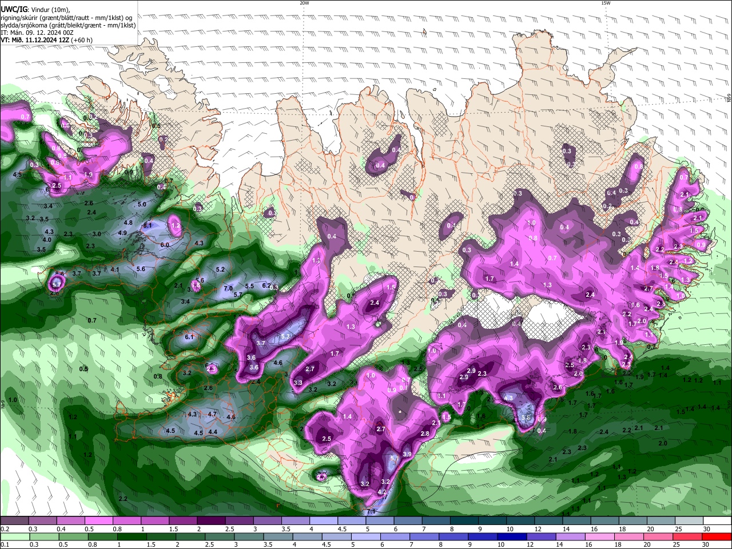Click darkest green lower legend swatch between 1 and 1.5

pyautogui.click(x=132, y=536)
